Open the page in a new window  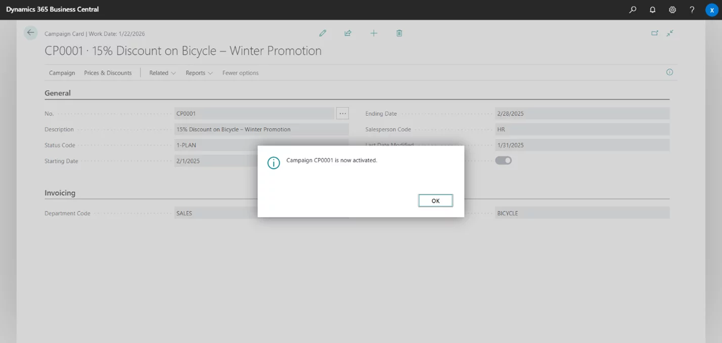pyautogui.click(x=655, y=33)
